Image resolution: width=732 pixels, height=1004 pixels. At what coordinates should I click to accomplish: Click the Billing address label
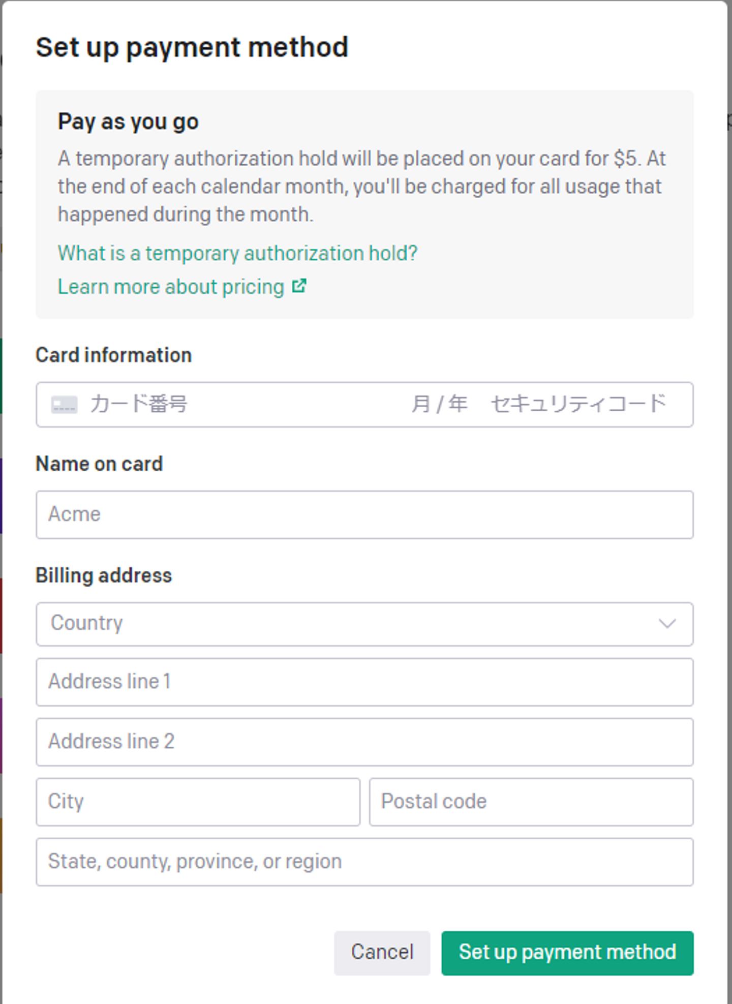click(x=104, y=575)
